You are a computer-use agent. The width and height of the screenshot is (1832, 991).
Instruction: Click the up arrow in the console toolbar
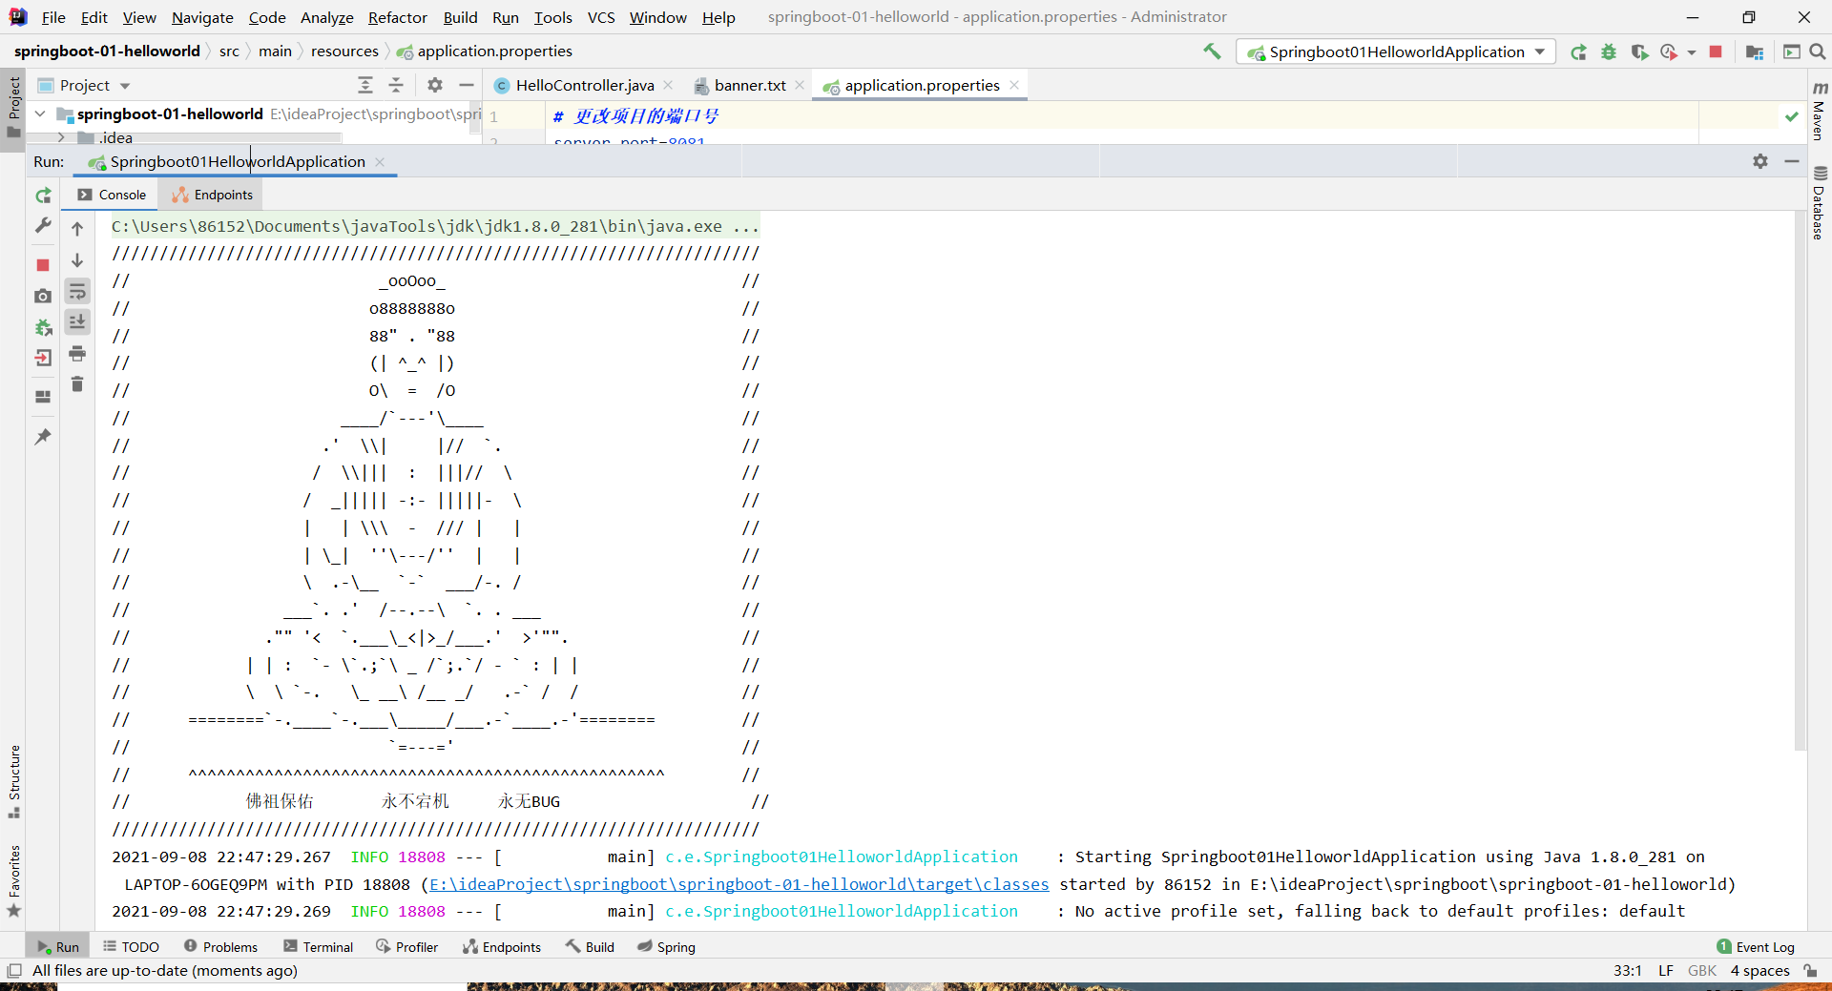77,229
